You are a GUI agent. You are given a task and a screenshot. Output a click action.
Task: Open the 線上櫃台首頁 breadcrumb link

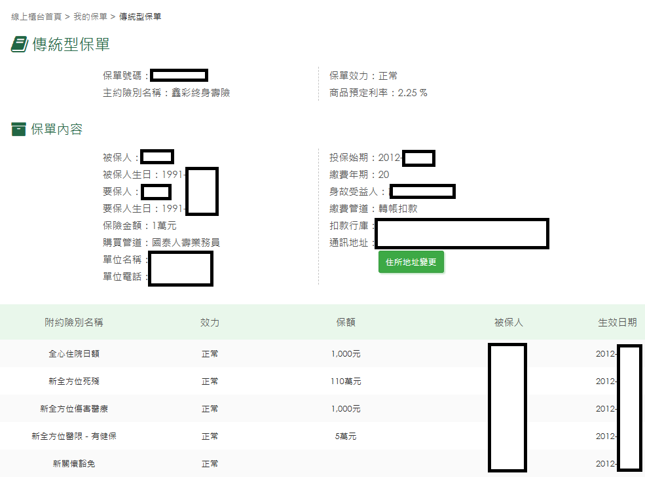coord(37,16)
